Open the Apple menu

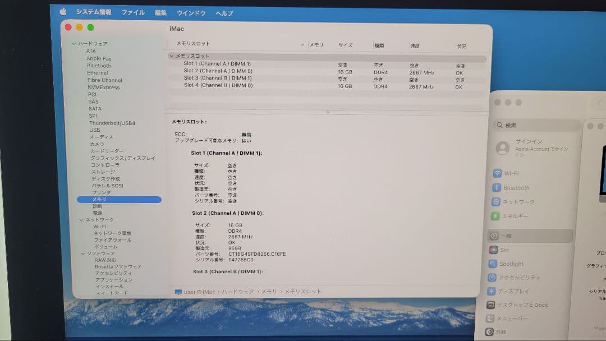pos(62,11)
